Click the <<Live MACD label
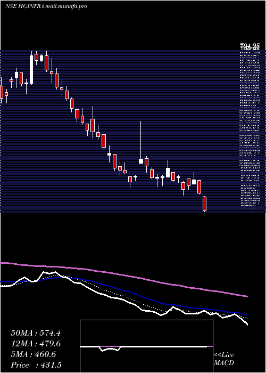Screen dimensions: 266x373 coord(224,359)
